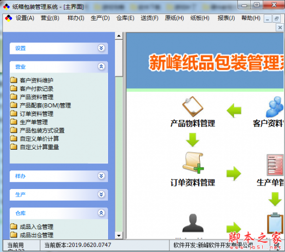The height and width of the screenshot is (252, 285).
Task: Restore the inner MDI child window
Action: 276,19
